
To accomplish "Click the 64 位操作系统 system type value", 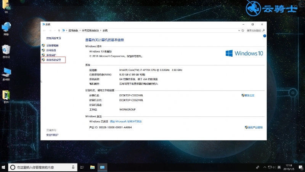I will [x=138, y=79].
